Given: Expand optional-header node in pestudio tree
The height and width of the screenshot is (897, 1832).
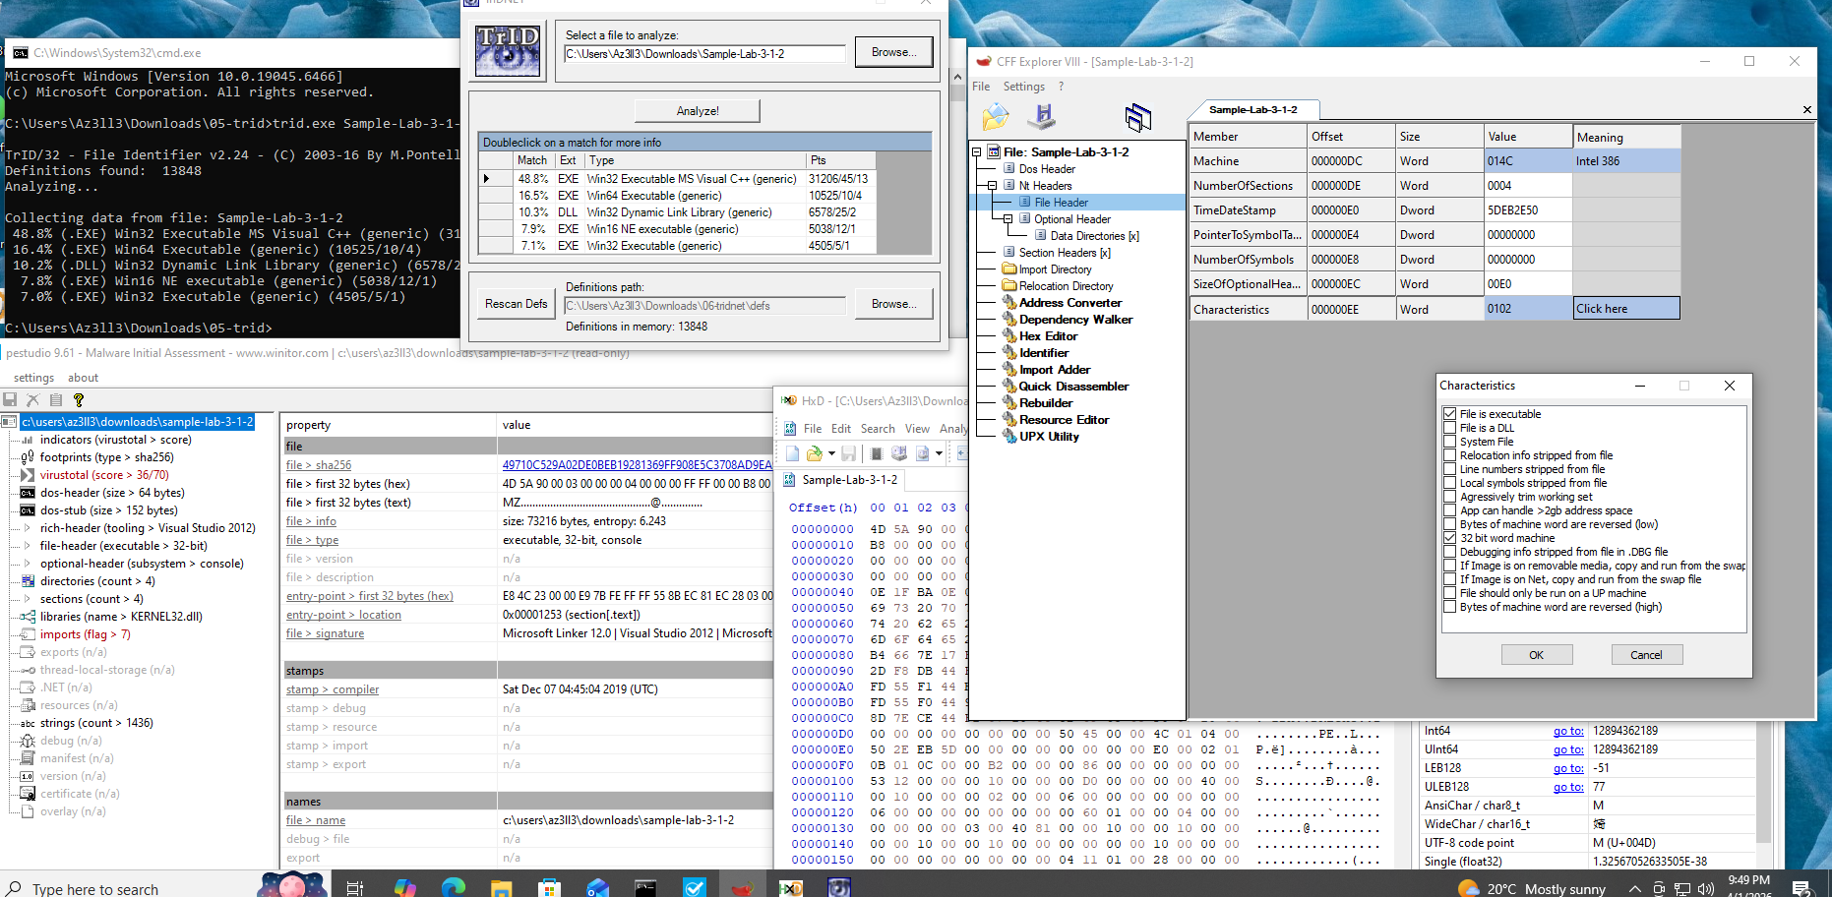Looking at the screenshot, I should [x=28, y=564].
